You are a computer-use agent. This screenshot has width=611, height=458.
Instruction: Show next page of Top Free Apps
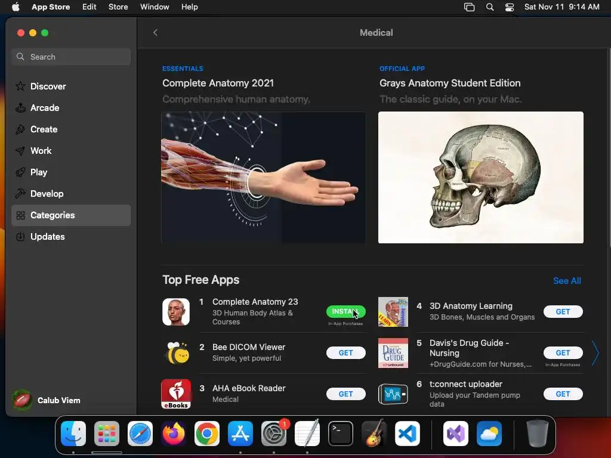(595, 353)
